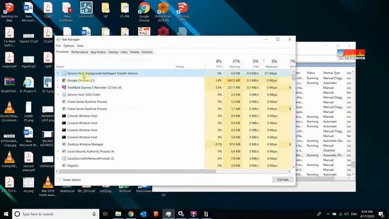Click the Cortana microphone icon

tap(94, 214)
